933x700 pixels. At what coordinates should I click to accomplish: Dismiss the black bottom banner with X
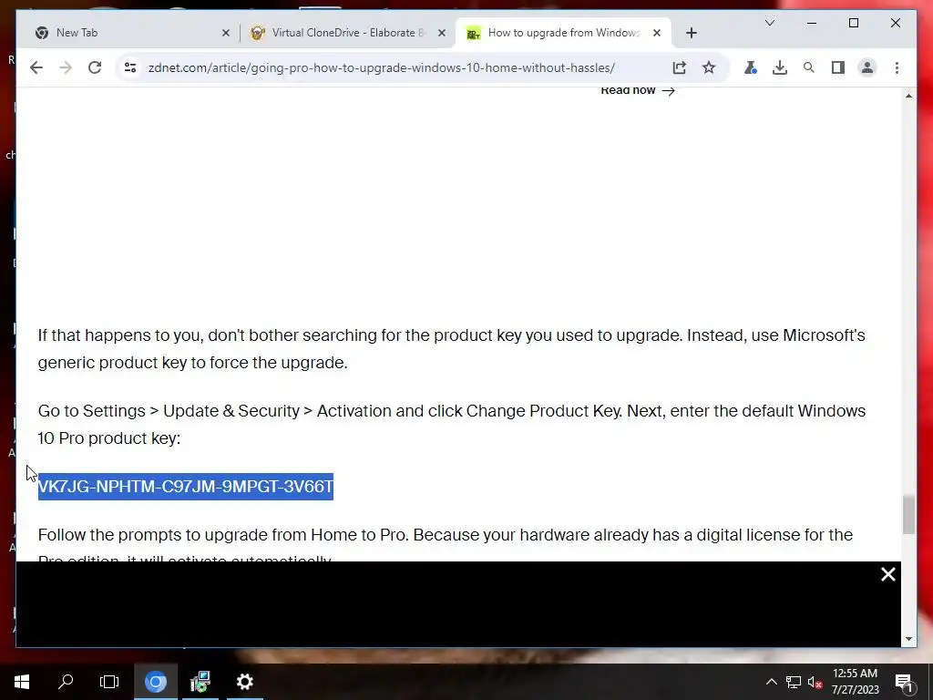point(887,574)
